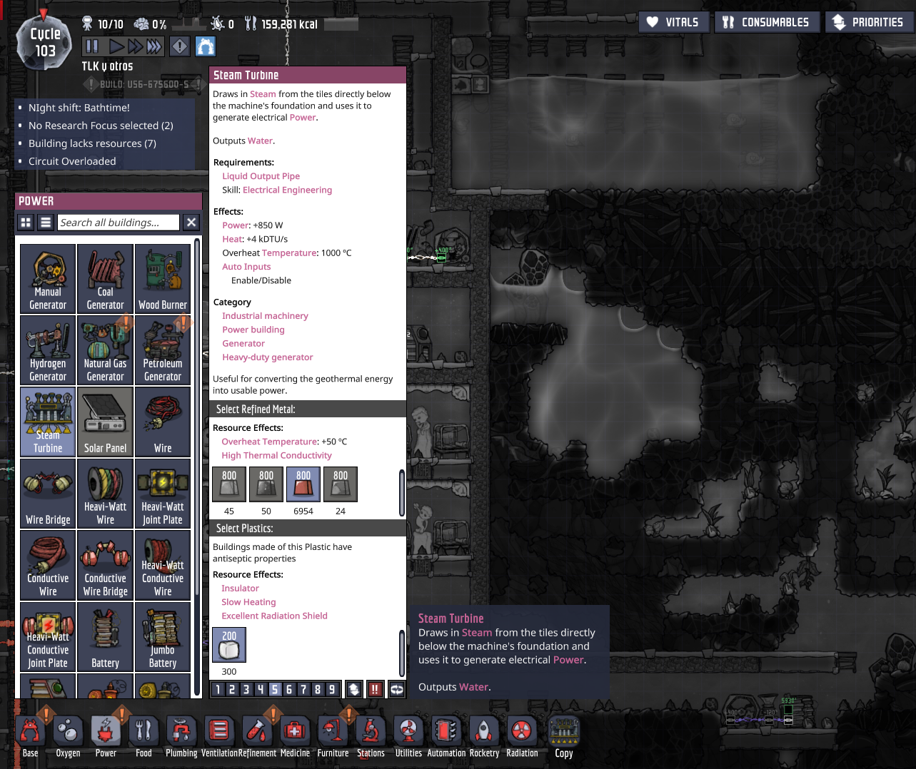The image size is (916, 769).
Task: Open the Liquid Output Pipe link
Action: [261, 176]
